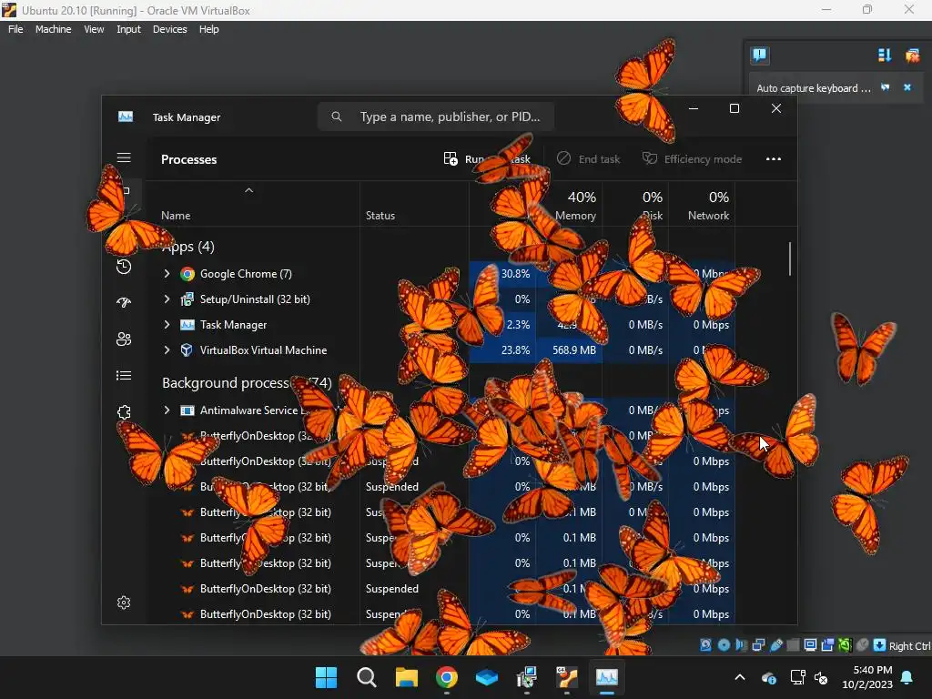The image size is (932, 699).
Task: Open Input menu in VirtualBox
Action: click(128, 29)
